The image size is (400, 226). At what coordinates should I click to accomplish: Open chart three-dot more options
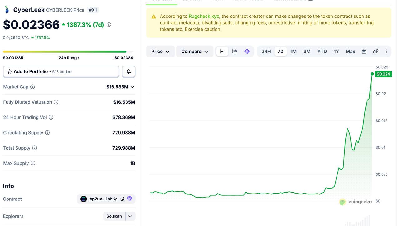click(x=386, y=52)
